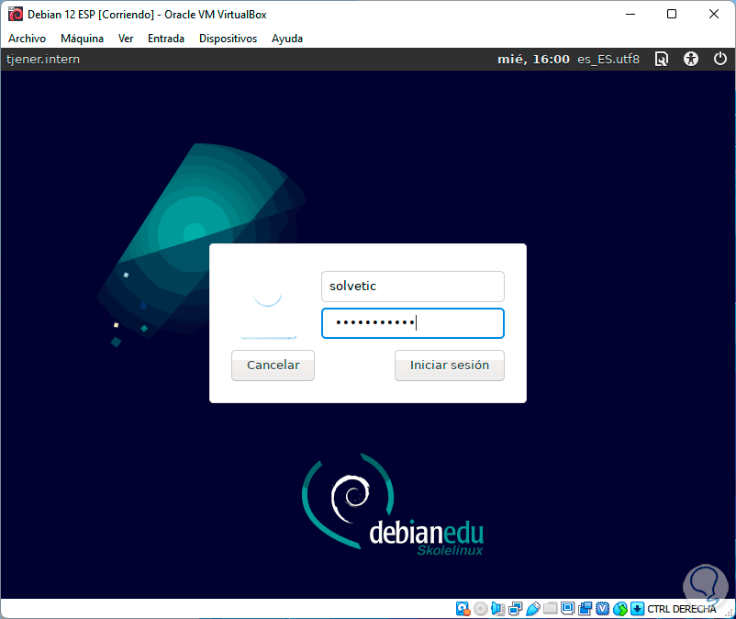This screenshot has width=736, height=619.
Task: Open the Archivo menu
Action: pyautogui.click(x=28, y=39)
